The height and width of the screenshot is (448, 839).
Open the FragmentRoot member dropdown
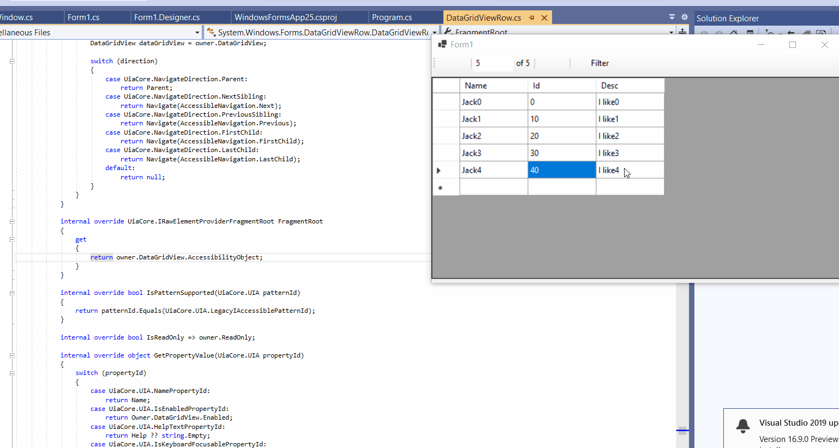(671, 32)
